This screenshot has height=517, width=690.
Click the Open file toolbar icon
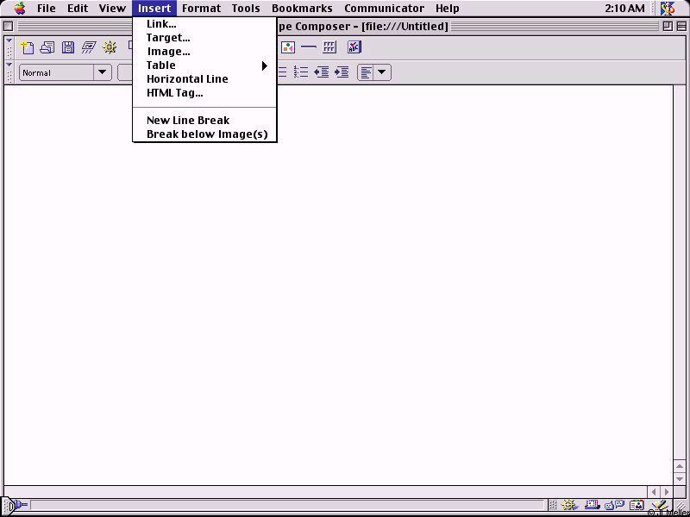47,47
